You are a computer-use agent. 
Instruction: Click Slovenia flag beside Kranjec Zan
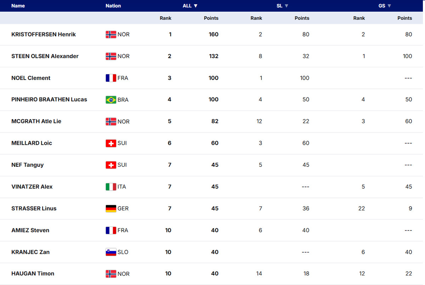point(111,252)
